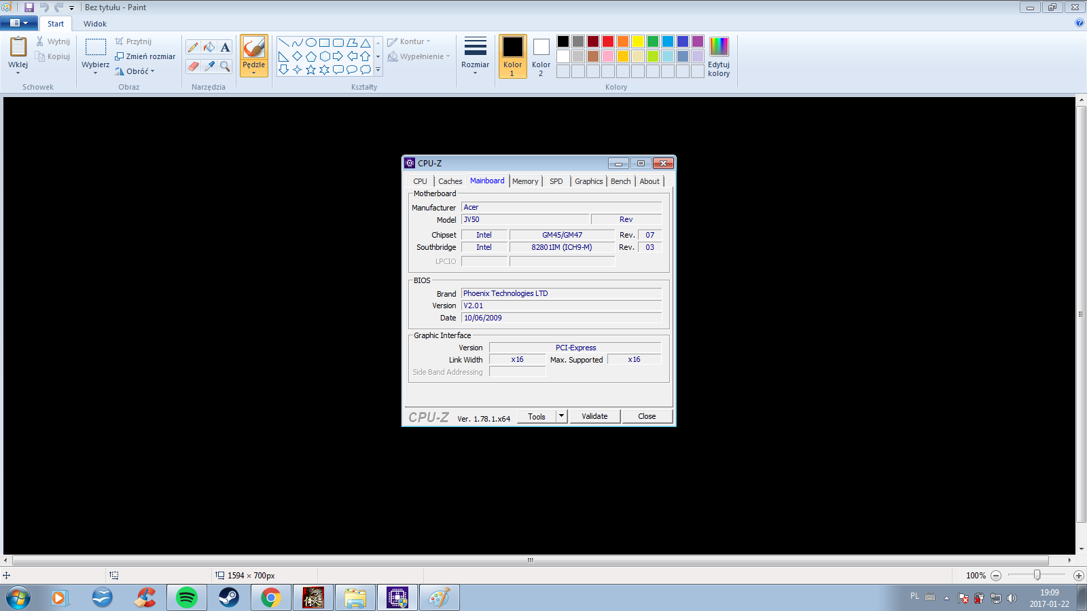Image resolution: width=1087 pixels, height=611 pixels.
Task: Select the Pencil tool
Action: (193, 48)
